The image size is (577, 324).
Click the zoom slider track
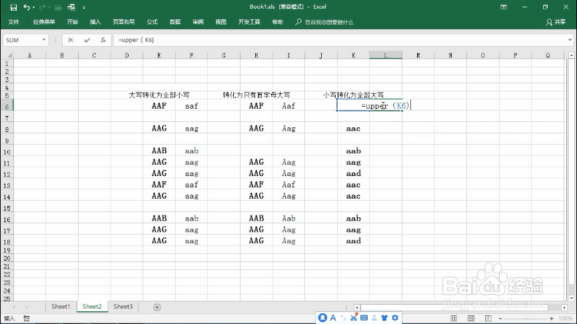tap(526, 319)
